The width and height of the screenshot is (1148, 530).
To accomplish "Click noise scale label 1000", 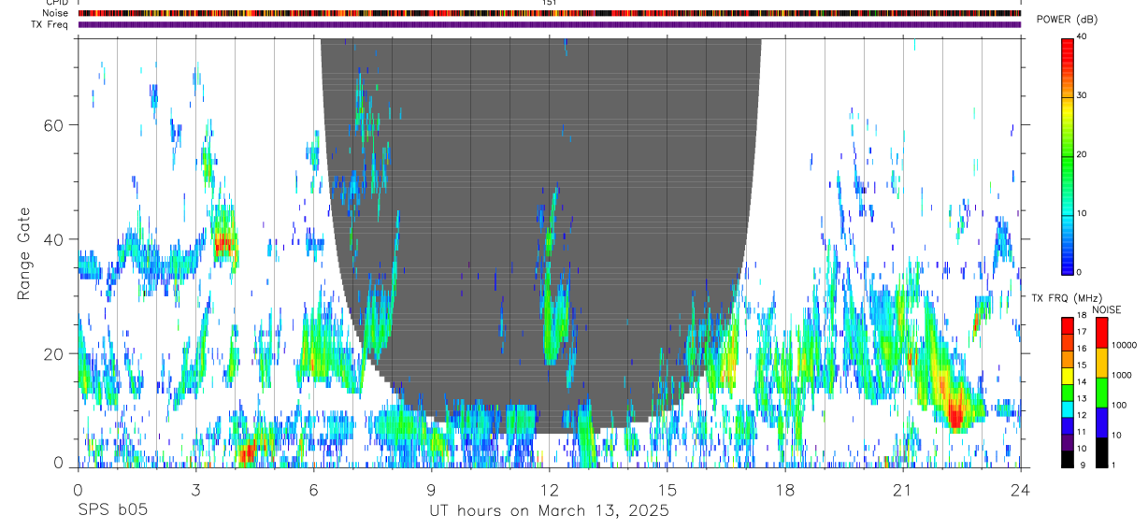I will (1122, 375).
